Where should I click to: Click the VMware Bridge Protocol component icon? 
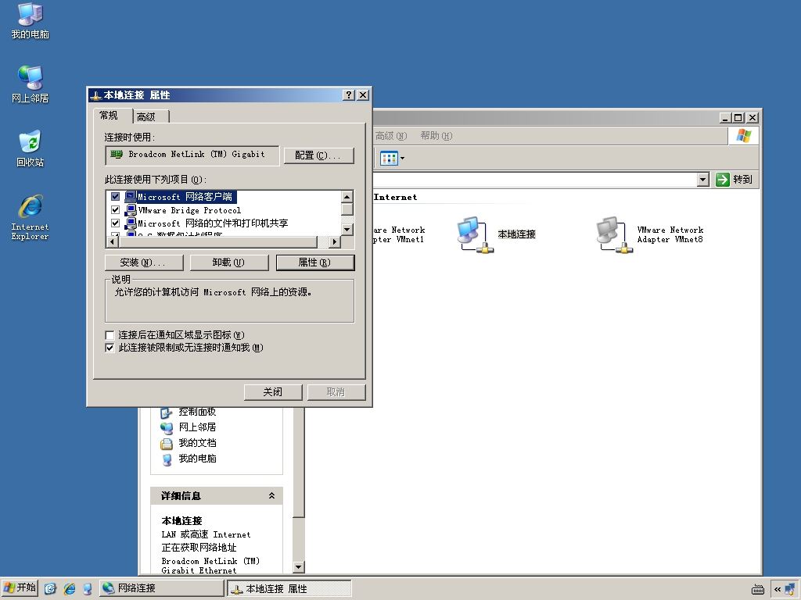131,209
